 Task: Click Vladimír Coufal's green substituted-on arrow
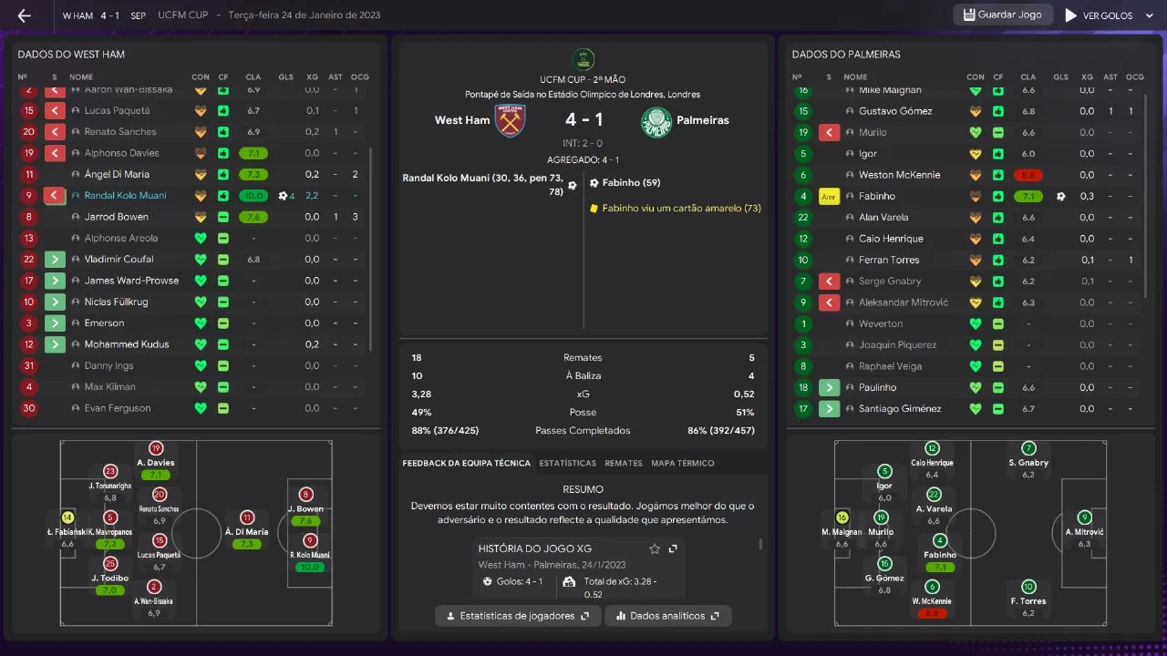[x=55, y=260]
